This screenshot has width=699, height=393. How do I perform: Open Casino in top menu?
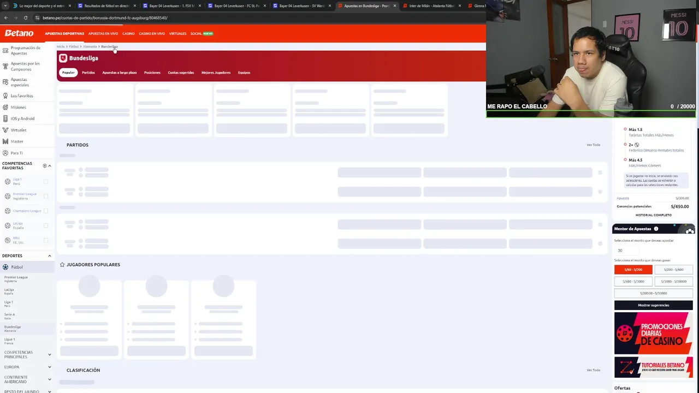point(128,34)
